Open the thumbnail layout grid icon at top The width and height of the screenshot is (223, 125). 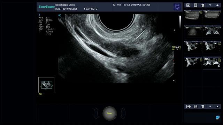(195, 5)
